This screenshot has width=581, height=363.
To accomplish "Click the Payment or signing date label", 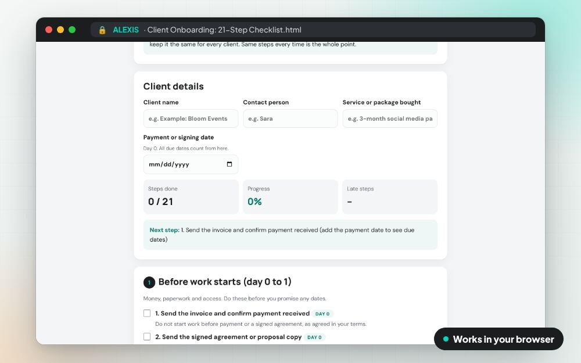I will click(178, 138).
